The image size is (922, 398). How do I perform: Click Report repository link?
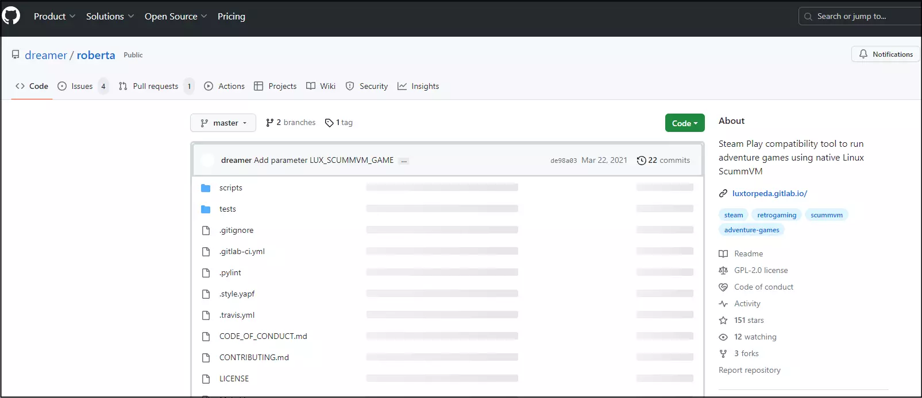[x=749, y=370]
